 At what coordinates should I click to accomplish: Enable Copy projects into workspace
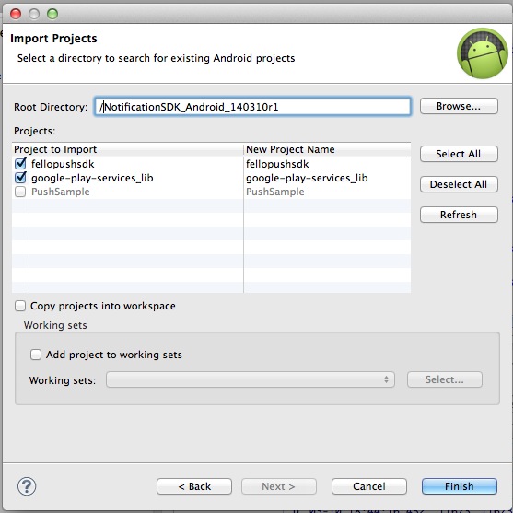click(x=20, y=306)
